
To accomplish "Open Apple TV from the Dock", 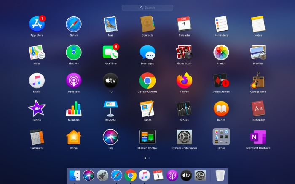I will (x=186, y=176).
